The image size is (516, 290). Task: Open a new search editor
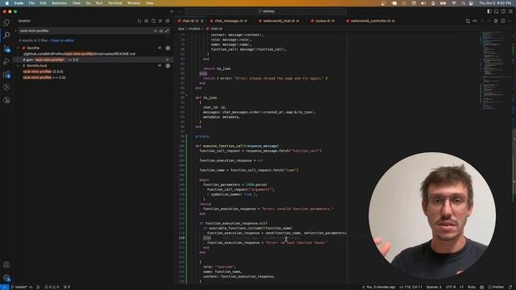153,21
